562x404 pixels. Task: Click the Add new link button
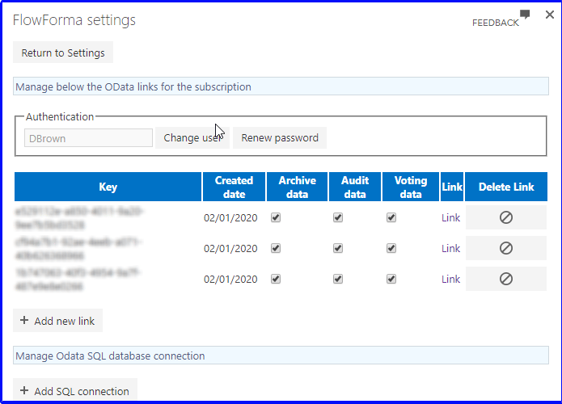pos(57,321)
